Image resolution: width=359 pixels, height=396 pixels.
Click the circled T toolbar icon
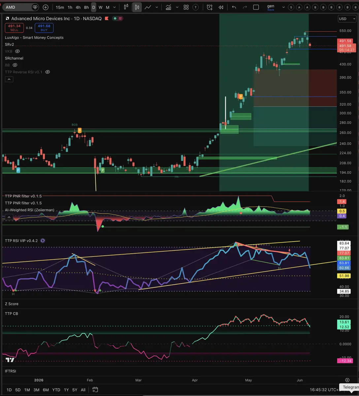[196, 7]
